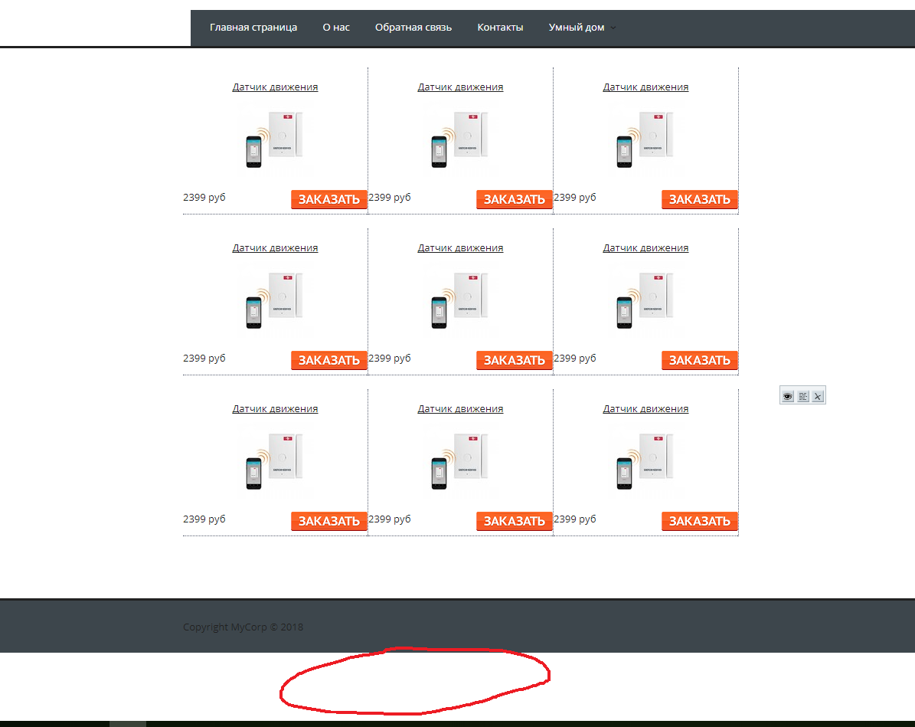Screen dimensions: 915x727
Task: Click the text lines icon in floating toolbar
Action: [802, 396]
